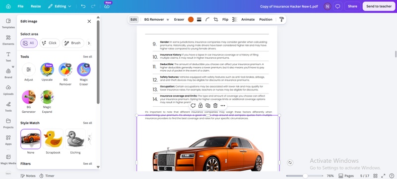
Task: Click Eraser in the top toolbar
Action: pos(179,19)
